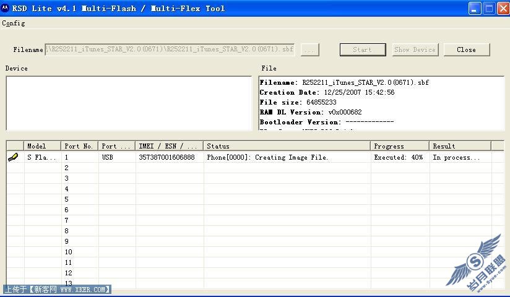Click the Bootloader Version line
Image resolution: width=510 pixels, height=297 pixels.
tap(327, 122)
